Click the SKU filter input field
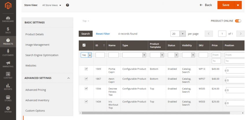Image resolution: width=246 pixels, height=120 pixels. tap(203, 55)
